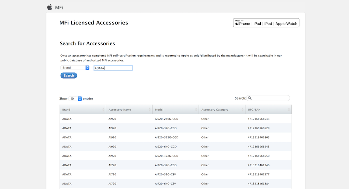The height and width of the screenshot is (189, 349).
Task: Click UPC 4713218461865 cell
Action: point(259,137)
